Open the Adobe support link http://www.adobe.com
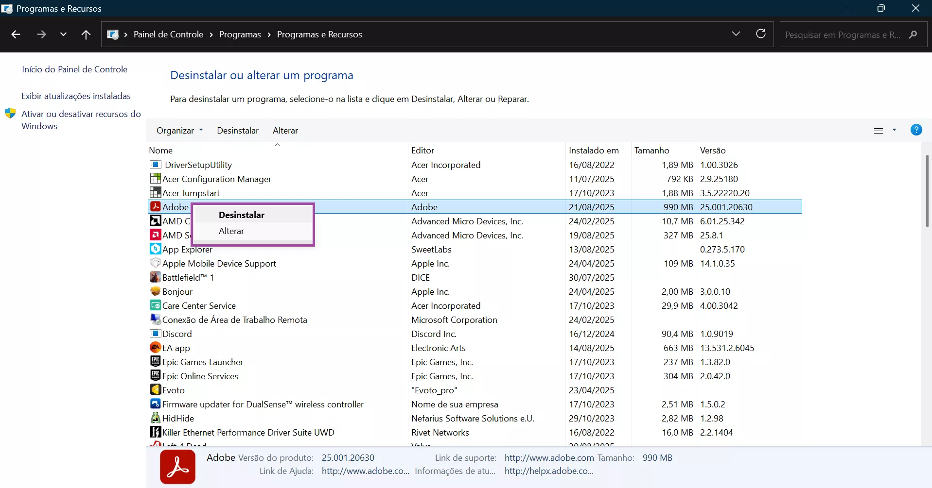The height and width of the screenshot is (488, 932). pyautogui.click(x=549, y=458)
